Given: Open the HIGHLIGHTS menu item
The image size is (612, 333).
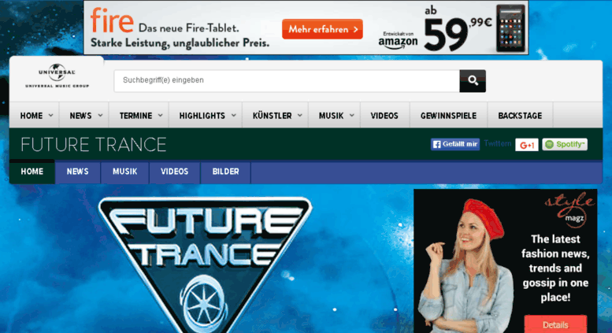Looking at the screenshot, I should (202, 116).
